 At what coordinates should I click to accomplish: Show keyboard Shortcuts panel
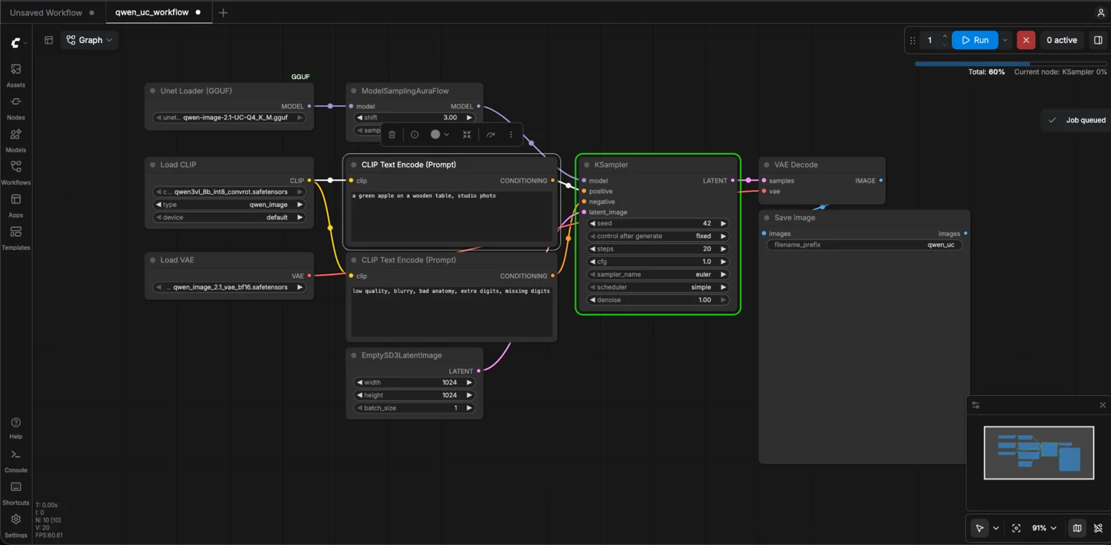pos(16,494)
